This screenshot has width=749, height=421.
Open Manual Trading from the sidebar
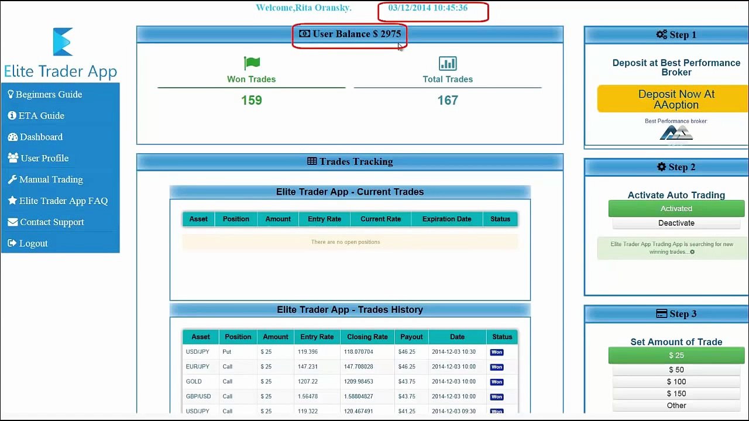pos(51,180)
